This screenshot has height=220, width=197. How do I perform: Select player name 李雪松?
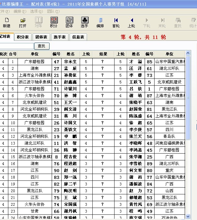[136, 164]
